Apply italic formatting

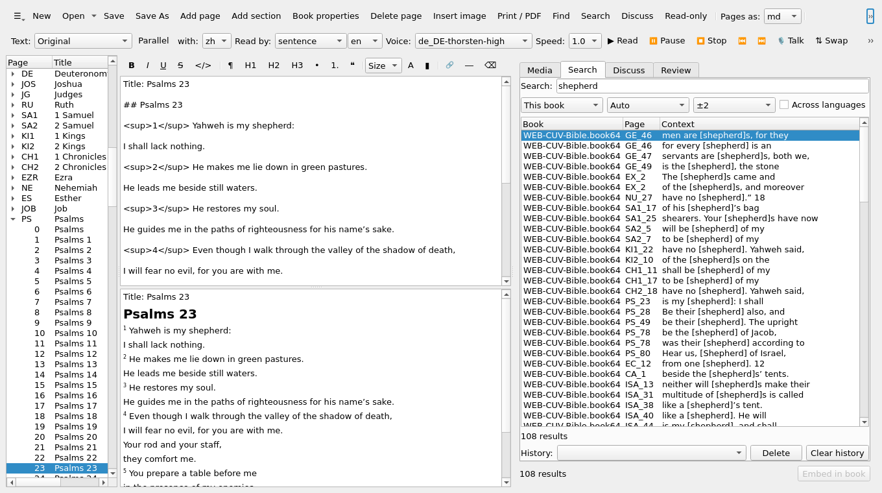click(147, 66)
